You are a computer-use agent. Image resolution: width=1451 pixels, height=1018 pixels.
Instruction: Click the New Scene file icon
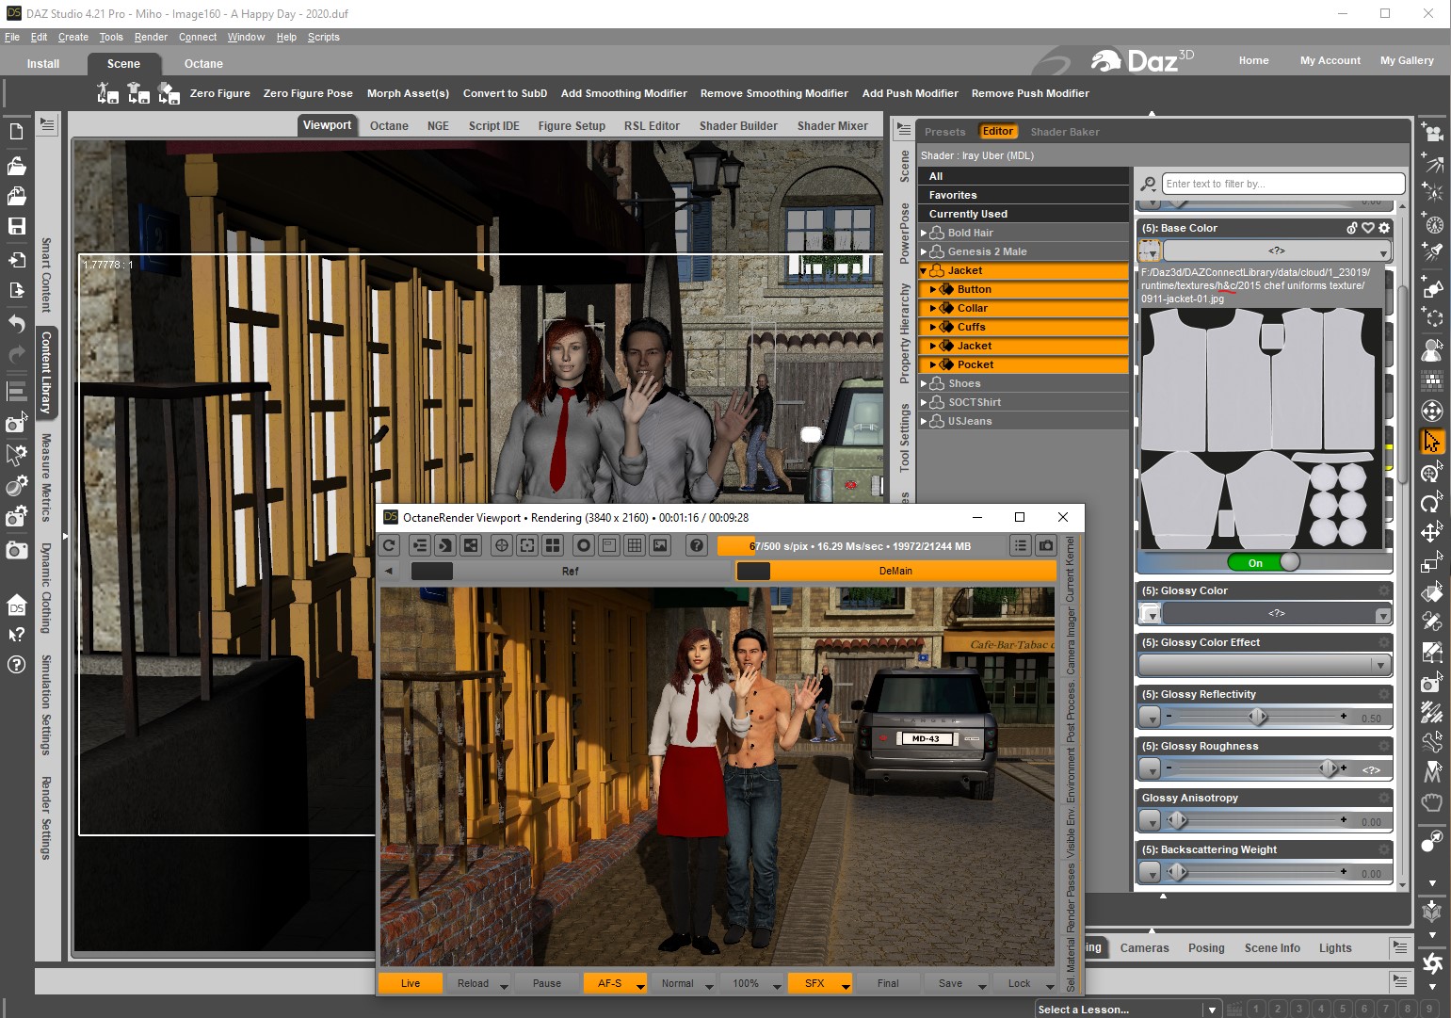16,132
